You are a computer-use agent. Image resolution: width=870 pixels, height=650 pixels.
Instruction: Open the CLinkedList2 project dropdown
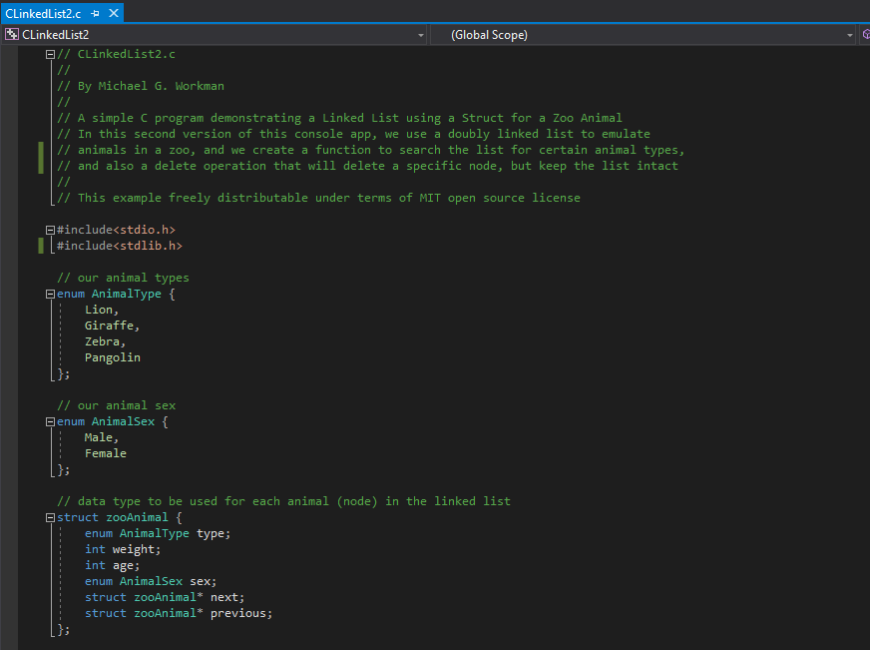click(420, 33)
